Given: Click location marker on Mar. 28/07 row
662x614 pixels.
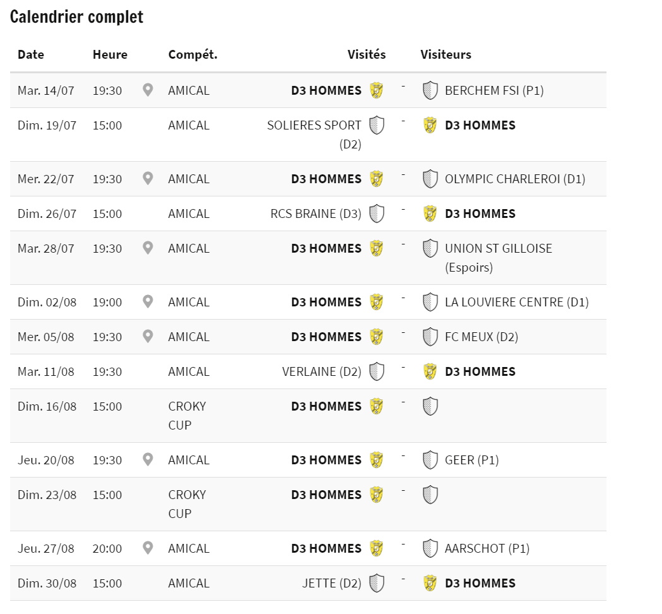Looking at the screenshot, I should click(147, 248).
